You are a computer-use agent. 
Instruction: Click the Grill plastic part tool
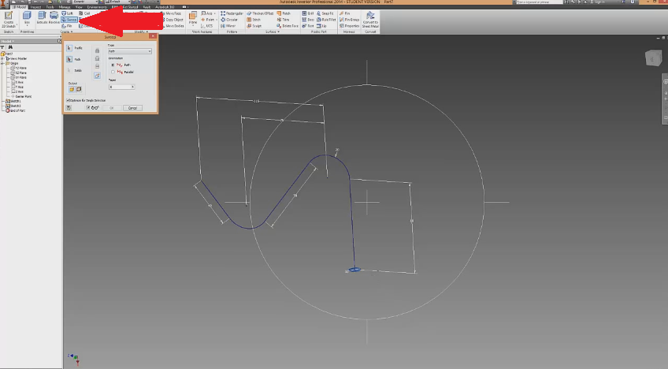tap(308, 13)
